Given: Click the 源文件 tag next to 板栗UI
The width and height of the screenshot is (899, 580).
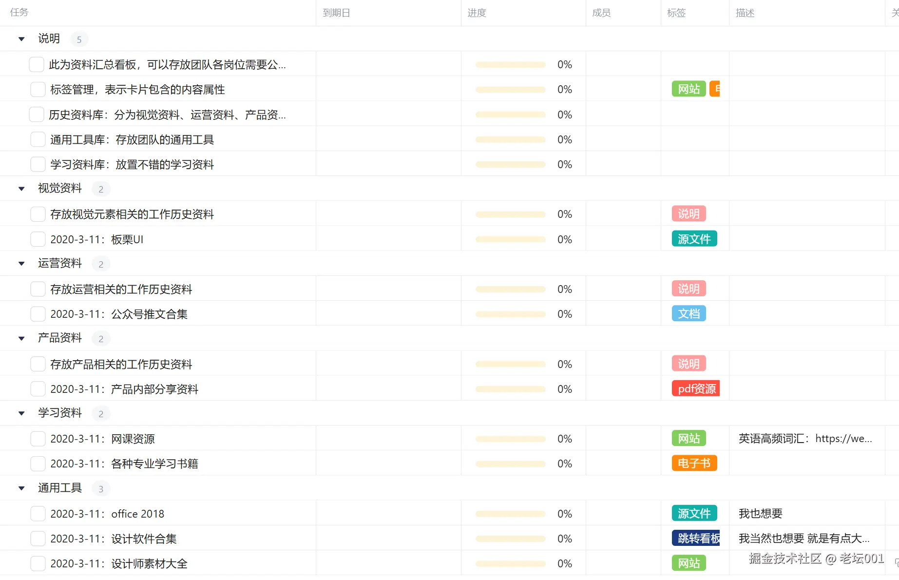Looking at the screenshot, I should [x=694, y=239].
